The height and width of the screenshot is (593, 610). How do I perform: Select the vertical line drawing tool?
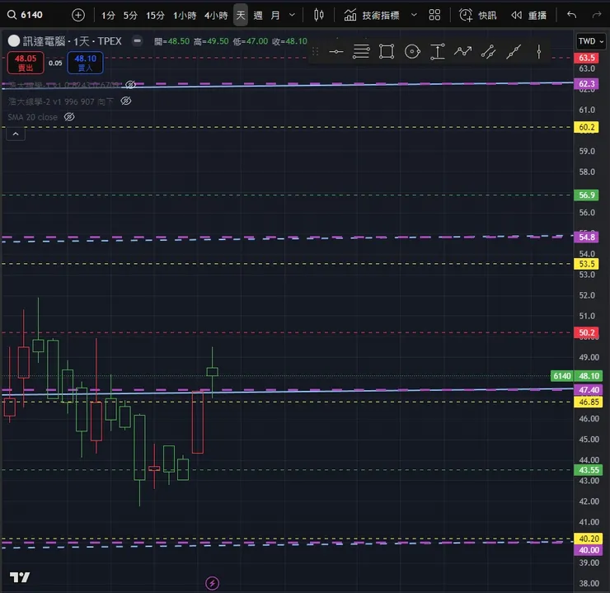pos(539,51)
